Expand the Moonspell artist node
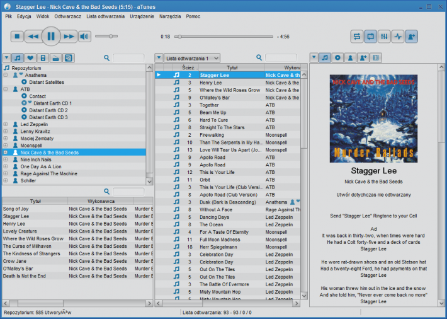 coord(6,146)
